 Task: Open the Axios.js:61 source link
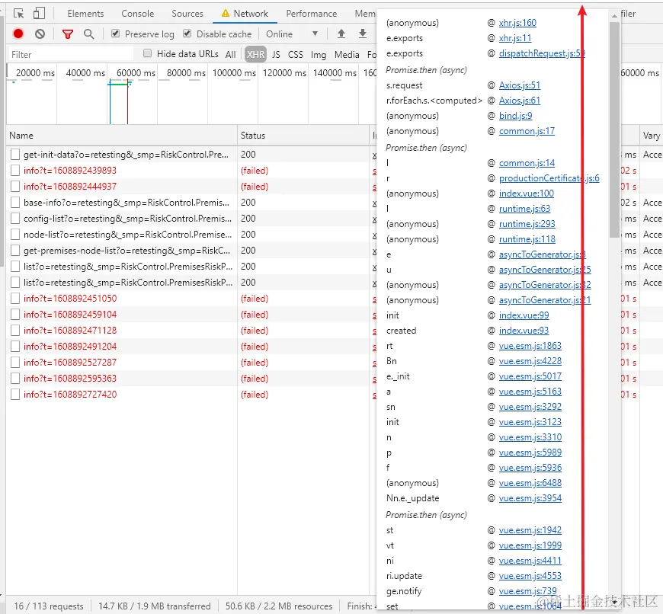[520, 101]
